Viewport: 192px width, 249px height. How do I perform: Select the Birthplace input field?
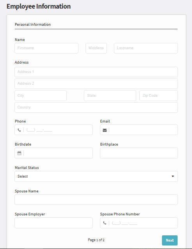(x=139, y=153)
